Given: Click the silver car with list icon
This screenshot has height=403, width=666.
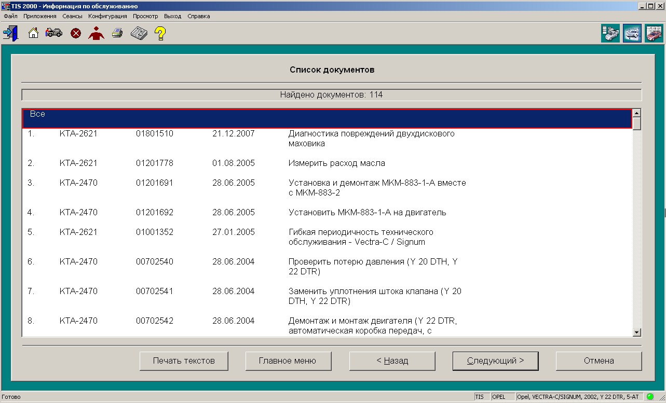Looking at the screenshot, I should pos(610,33).
